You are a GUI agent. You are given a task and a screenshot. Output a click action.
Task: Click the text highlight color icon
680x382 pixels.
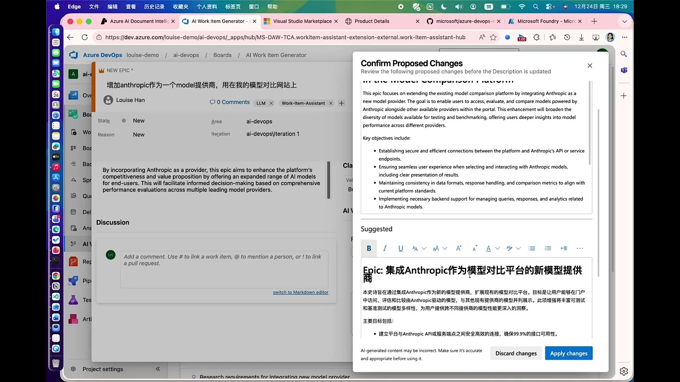(x=509, y=248)
